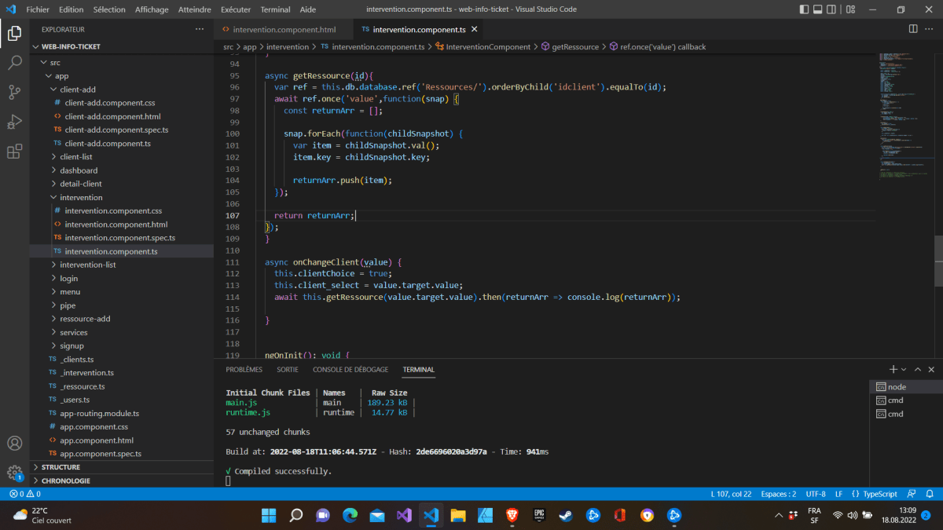Click the feedback icon in status bar

(x=912, y=494)
